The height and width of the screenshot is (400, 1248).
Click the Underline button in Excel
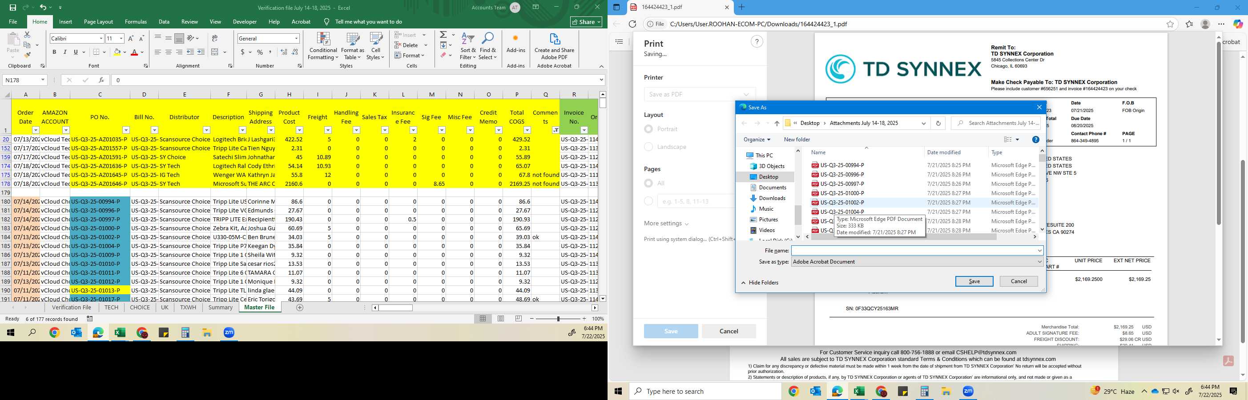tap(76, 52)
